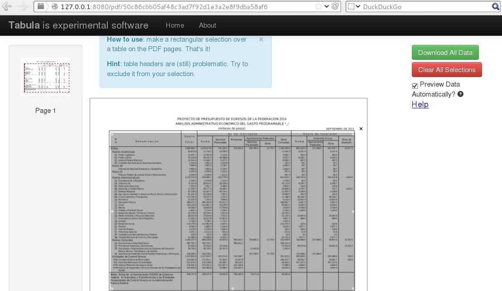The width and height of the screenshot is (502, 291).
Task: Open the Home menu item
Action: pos(175,25)
